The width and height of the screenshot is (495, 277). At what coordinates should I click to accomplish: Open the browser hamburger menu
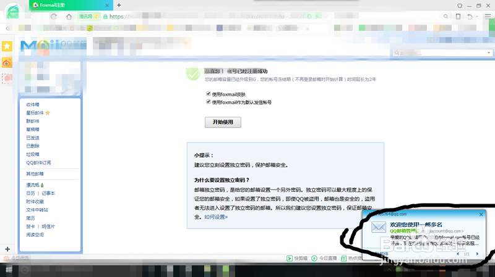(488, 17)
